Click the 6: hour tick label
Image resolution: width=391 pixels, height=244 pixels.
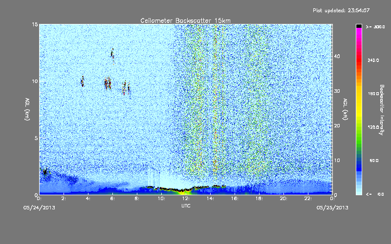pyautogui.click(x=113, y=199)
